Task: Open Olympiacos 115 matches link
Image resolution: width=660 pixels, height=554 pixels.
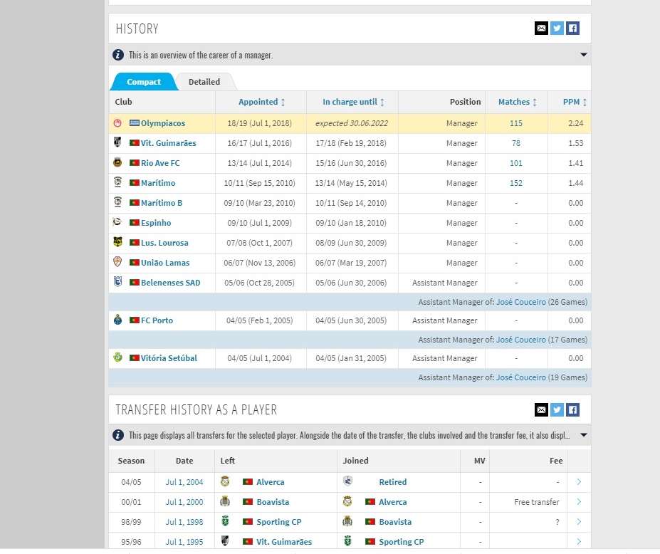Action: pyautogui.click(x=516, y=123)
